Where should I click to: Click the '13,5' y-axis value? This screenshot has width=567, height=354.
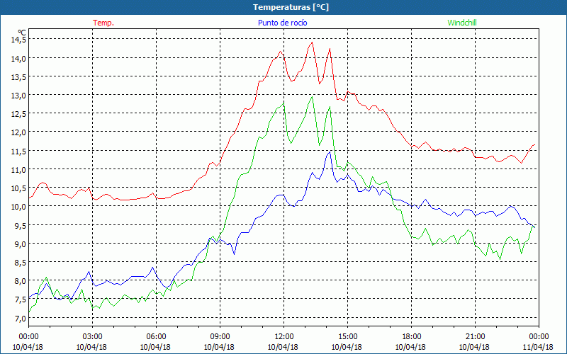[x=18, y=76]
